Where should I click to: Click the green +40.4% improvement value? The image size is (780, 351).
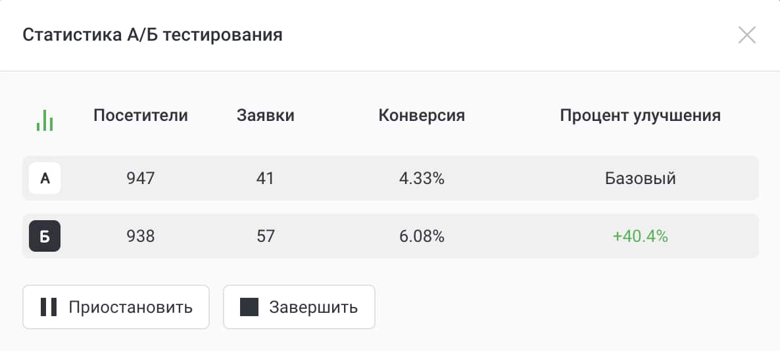[640, 237]
